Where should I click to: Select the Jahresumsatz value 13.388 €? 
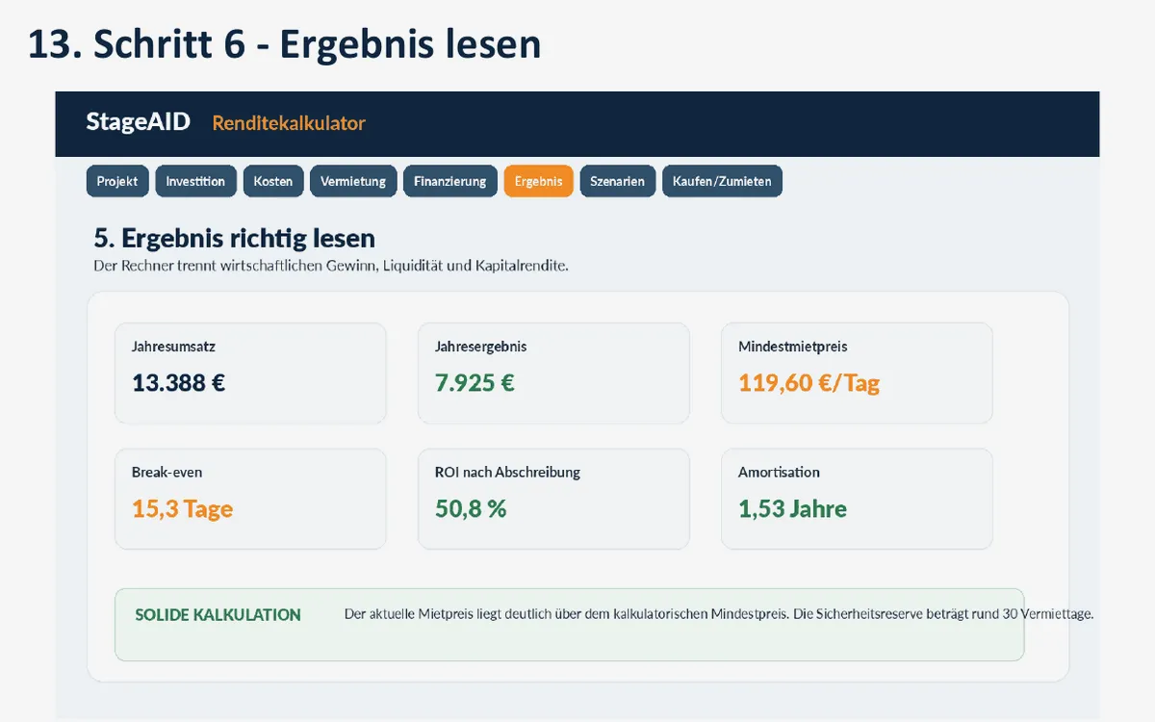(x=178, y=383)
